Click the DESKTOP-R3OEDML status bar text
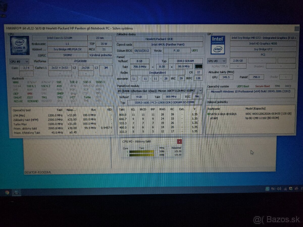Viewport: 303px width, 227px height. point(38,173)
